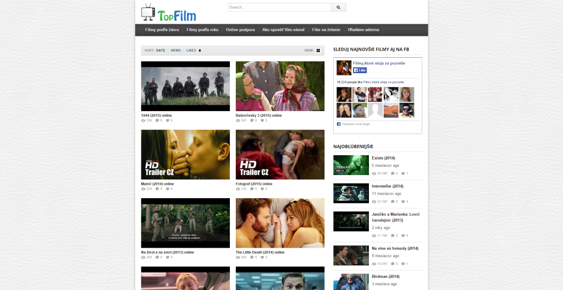Click eye icon under Janičko a Marienka
Screen dimensions: 563x290
click(374, 236)
